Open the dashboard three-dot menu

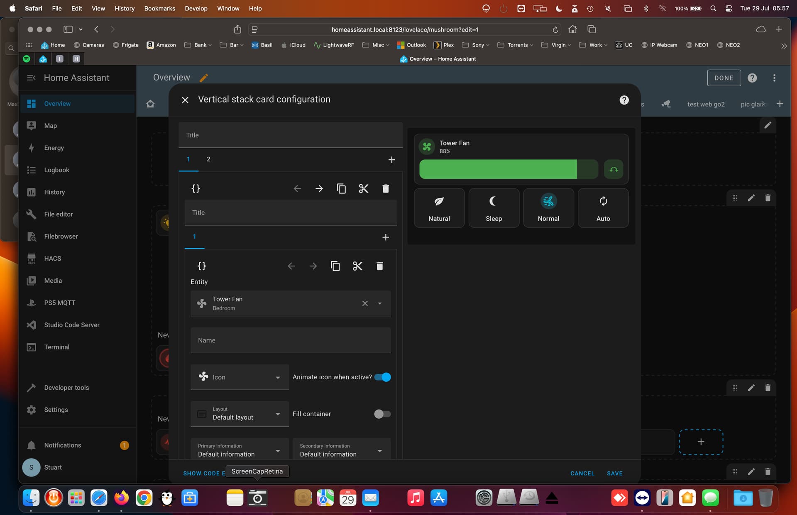coord(774,78)
